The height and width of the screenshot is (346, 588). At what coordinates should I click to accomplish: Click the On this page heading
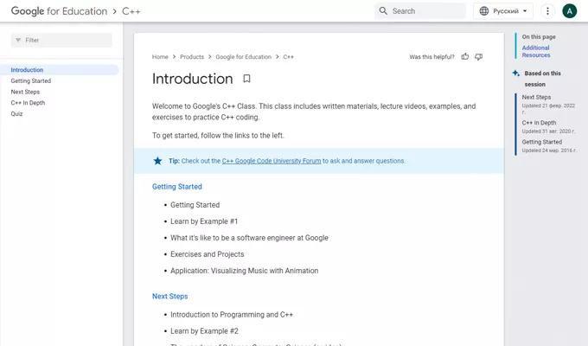[x=539, y=37]
